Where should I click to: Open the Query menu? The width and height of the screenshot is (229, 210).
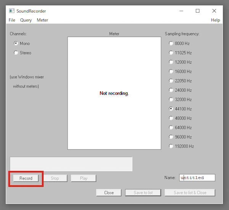[x=26, y=20]
